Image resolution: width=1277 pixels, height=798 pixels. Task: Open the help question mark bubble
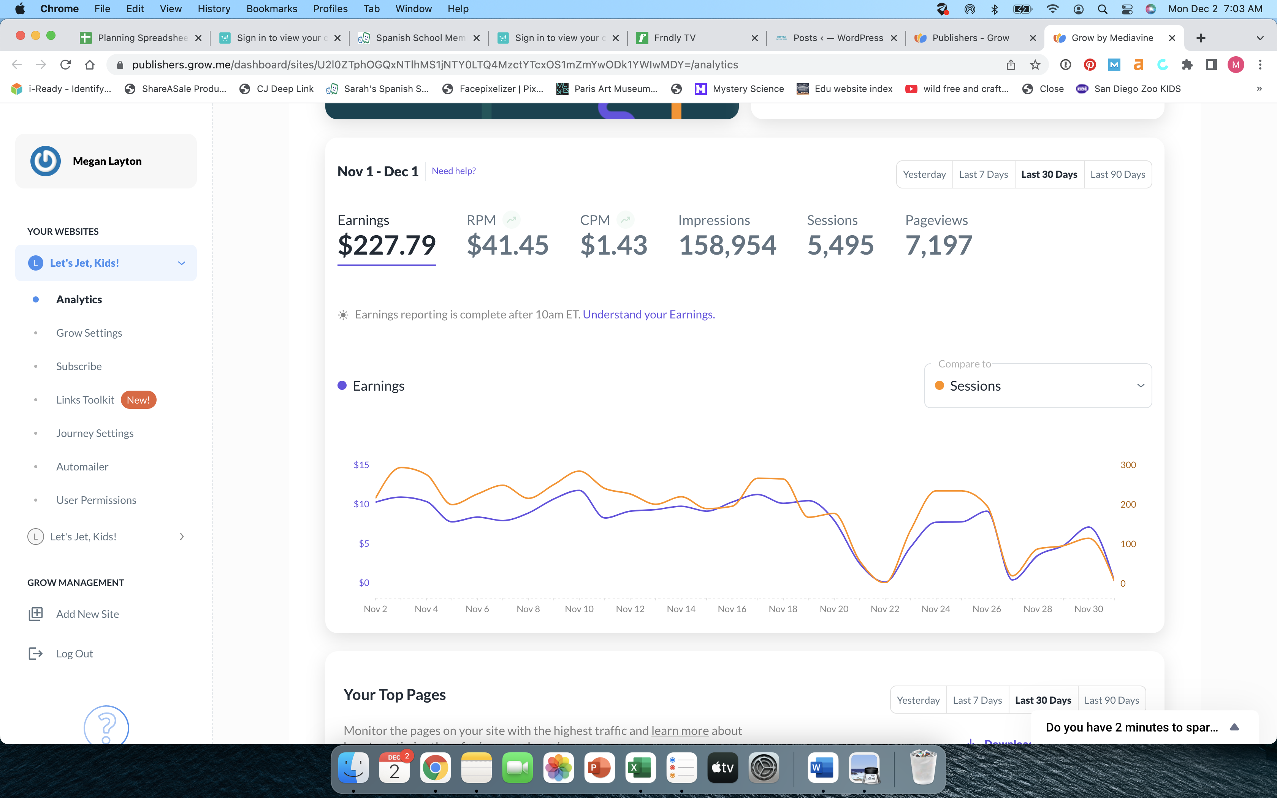coord(106,727)
